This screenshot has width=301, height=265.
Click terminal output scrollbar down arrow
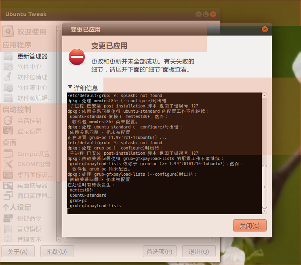point(264,211)
